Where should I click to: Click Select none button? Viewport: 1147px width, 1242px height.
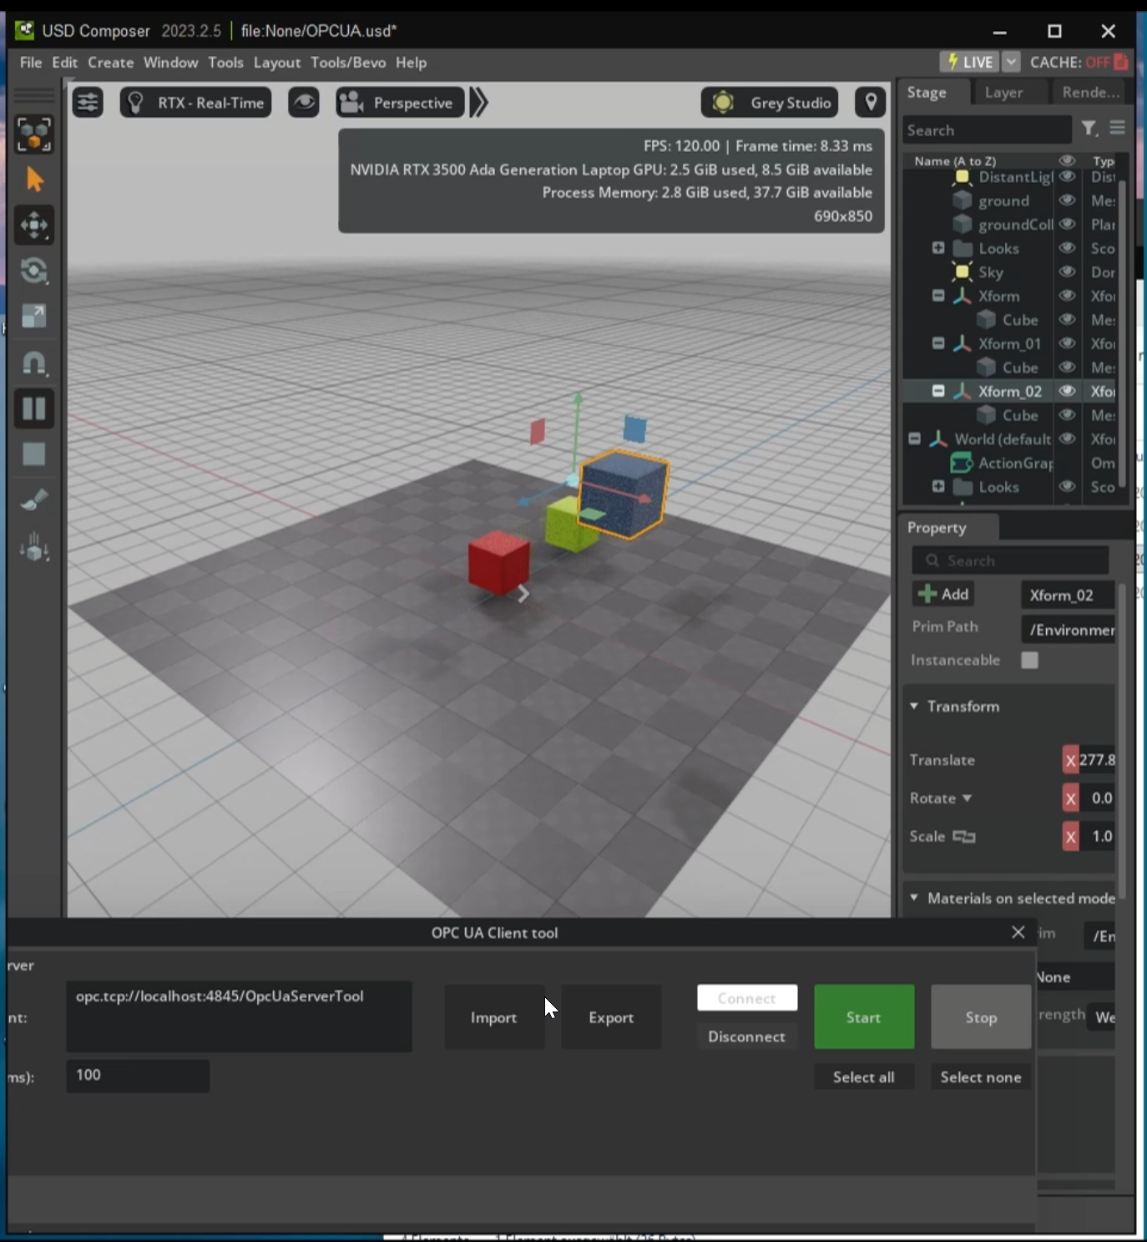click(981, 1077)
